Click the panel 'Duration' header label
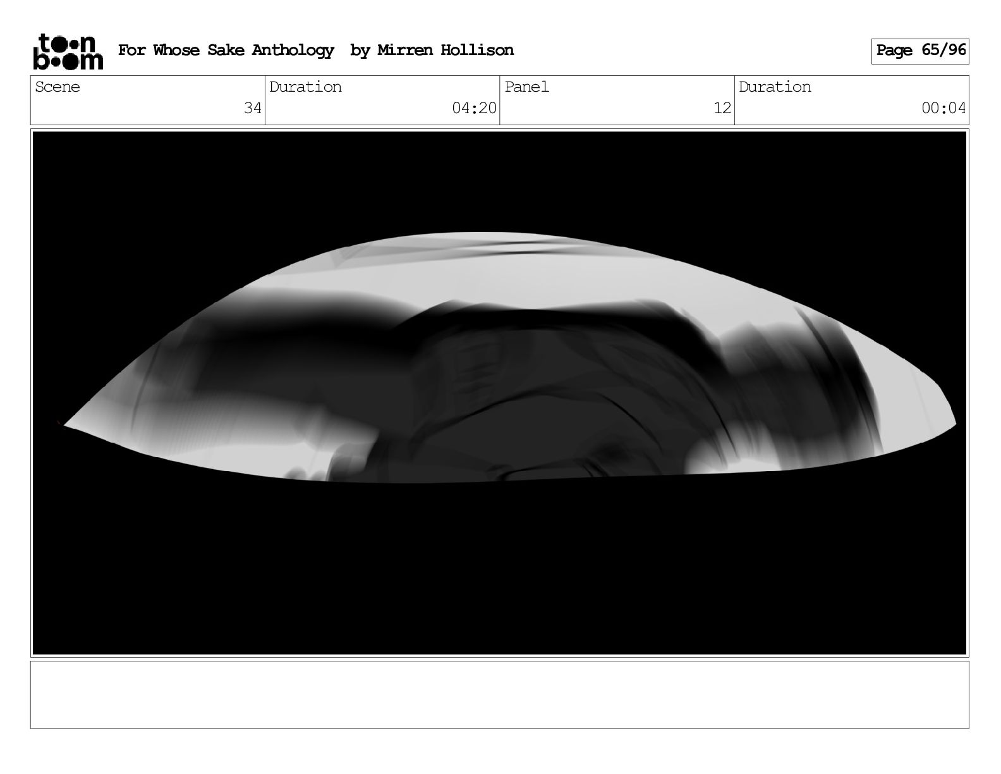Image resolution: width=1001 pixels, height=774 pixels. (x=775, y=87)
